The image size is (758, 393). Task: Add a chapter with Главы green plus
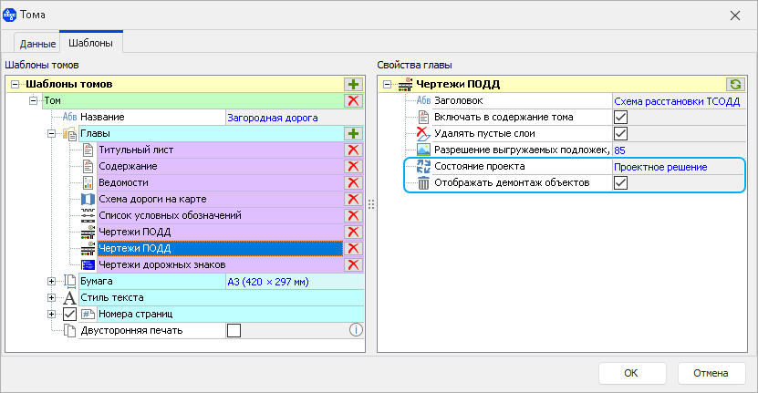pyautogui.click(x=353, y=133)
